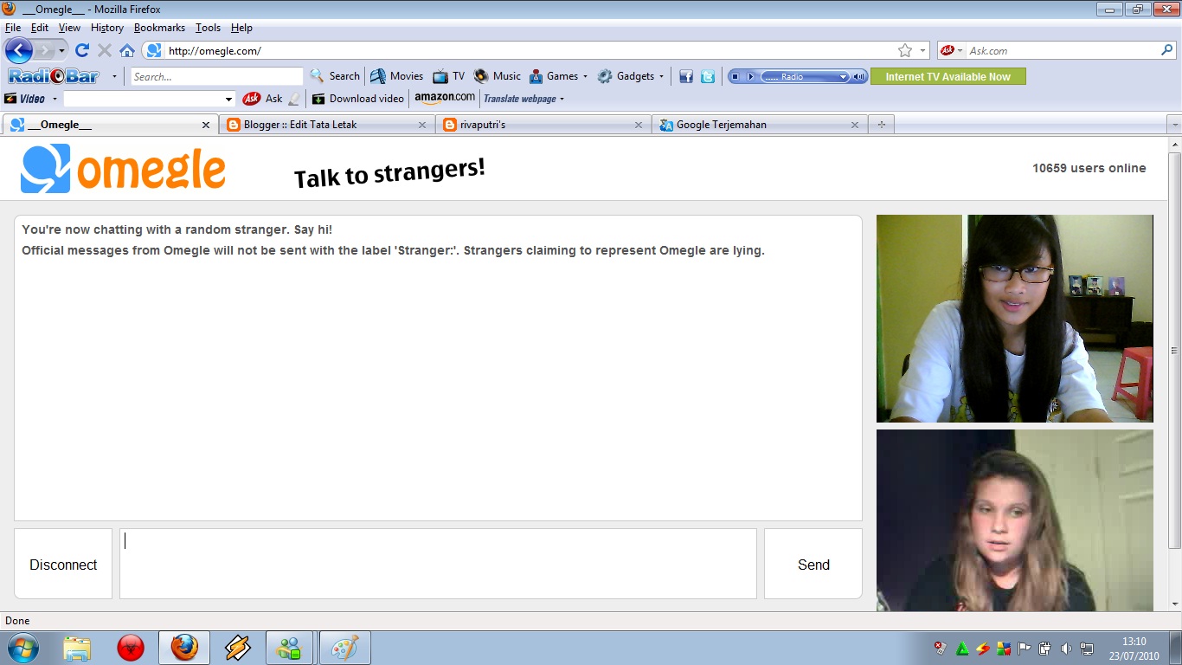The width and height of the screenshot is (1182, 665).
Task: Open the amazon.com toolbar link
Action: (x=445, y=98)
